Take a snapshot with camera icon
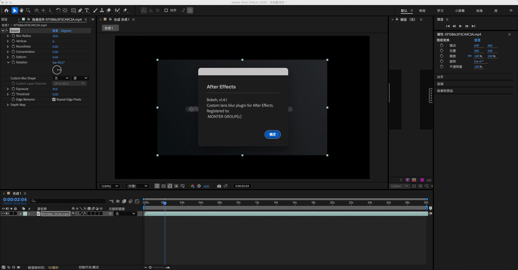 click(x=219, y=186)
